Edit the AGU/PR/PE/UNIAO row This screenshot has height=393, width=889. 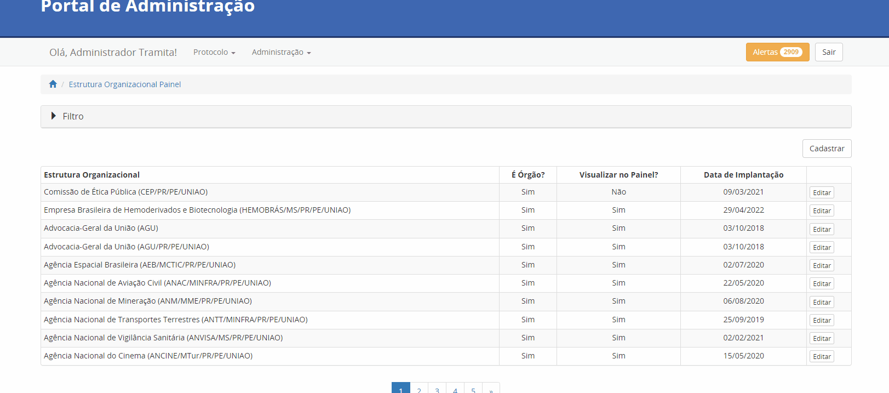coord(822,247)
